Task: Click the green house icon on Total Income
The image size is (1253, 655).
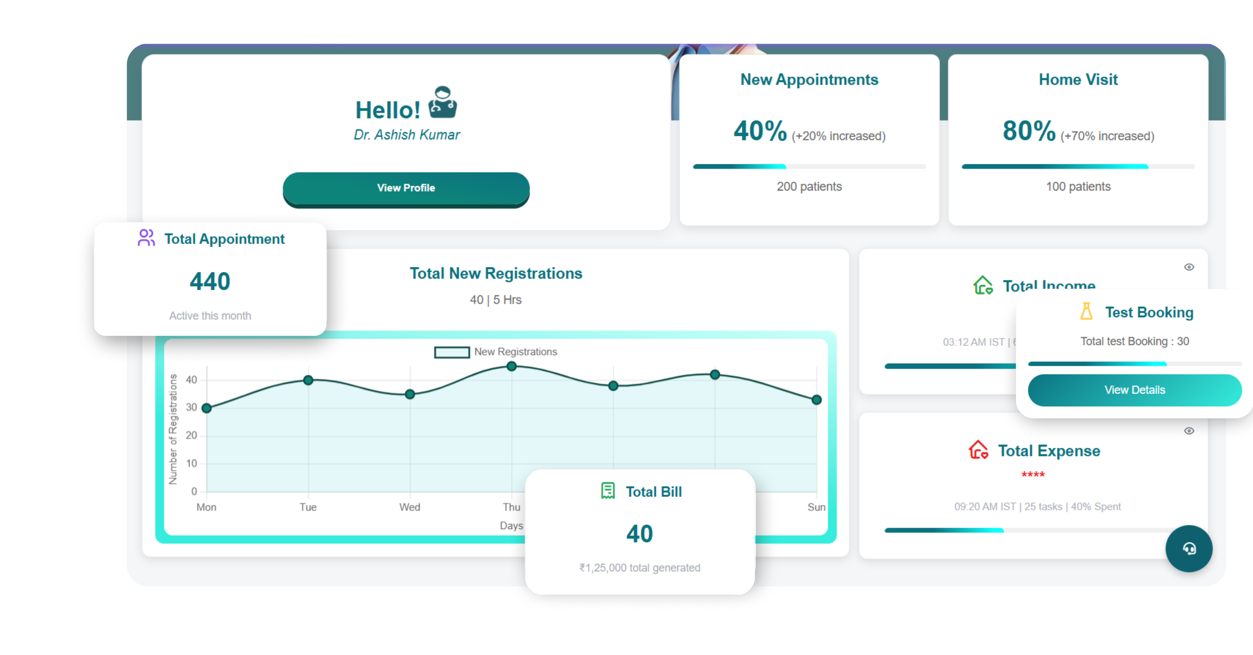Action: coord(983,285)
